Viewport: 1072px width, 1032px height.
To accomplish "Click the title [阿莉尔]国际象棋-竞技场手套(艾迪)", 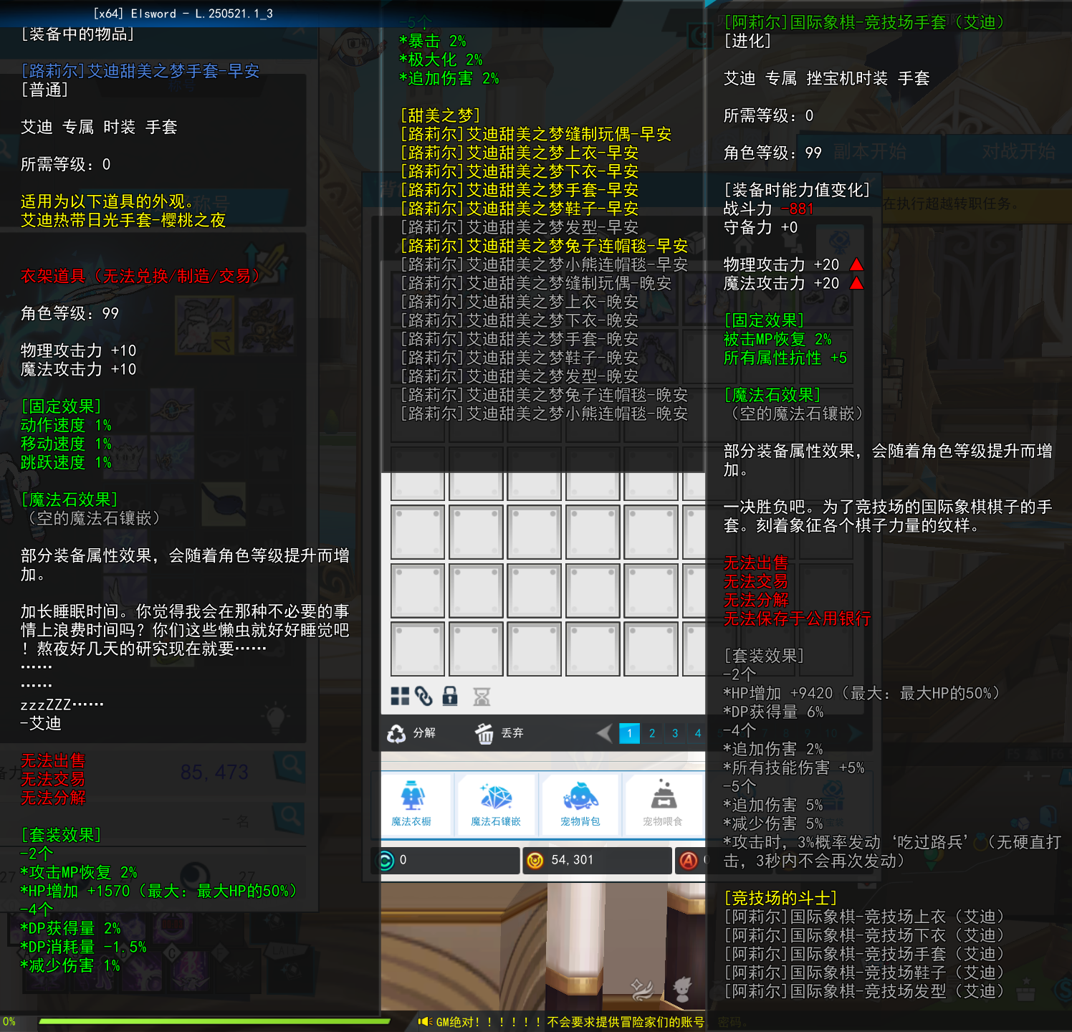I will pos(864,22).
